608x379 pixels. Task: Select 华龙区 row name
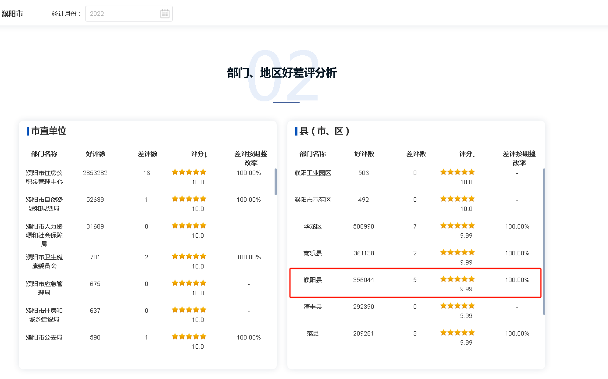point(313,226)
